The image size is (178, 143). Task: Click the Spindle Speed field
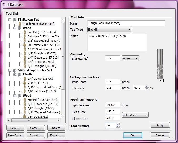click(113, 105)
